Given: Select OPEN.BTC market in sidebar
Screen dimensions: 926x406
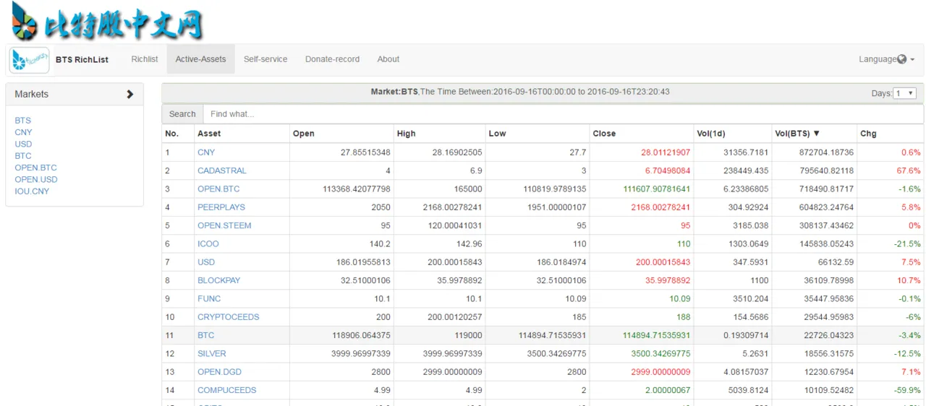Looking at the screenshot, I should 35,168.
